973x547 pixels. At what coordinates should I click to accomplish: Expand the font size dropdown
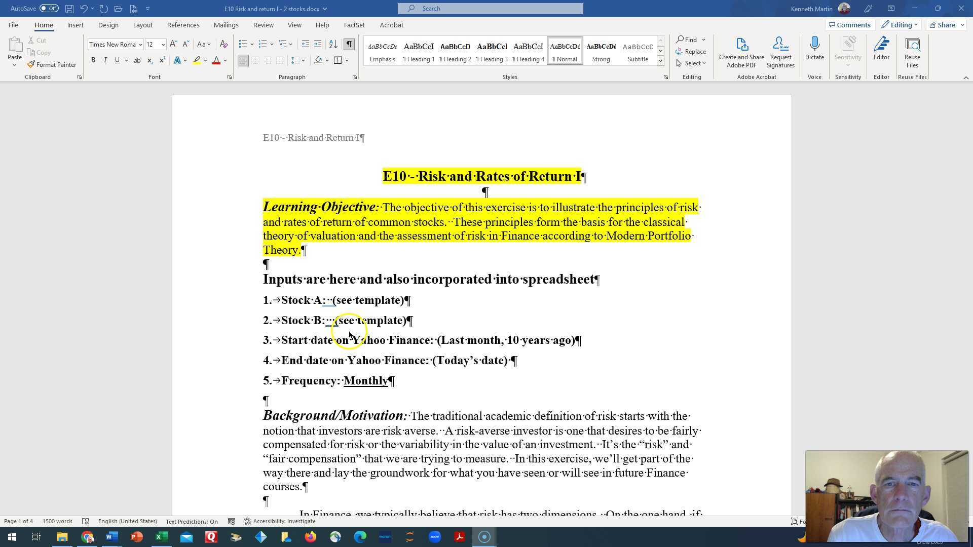pos(163,45)
